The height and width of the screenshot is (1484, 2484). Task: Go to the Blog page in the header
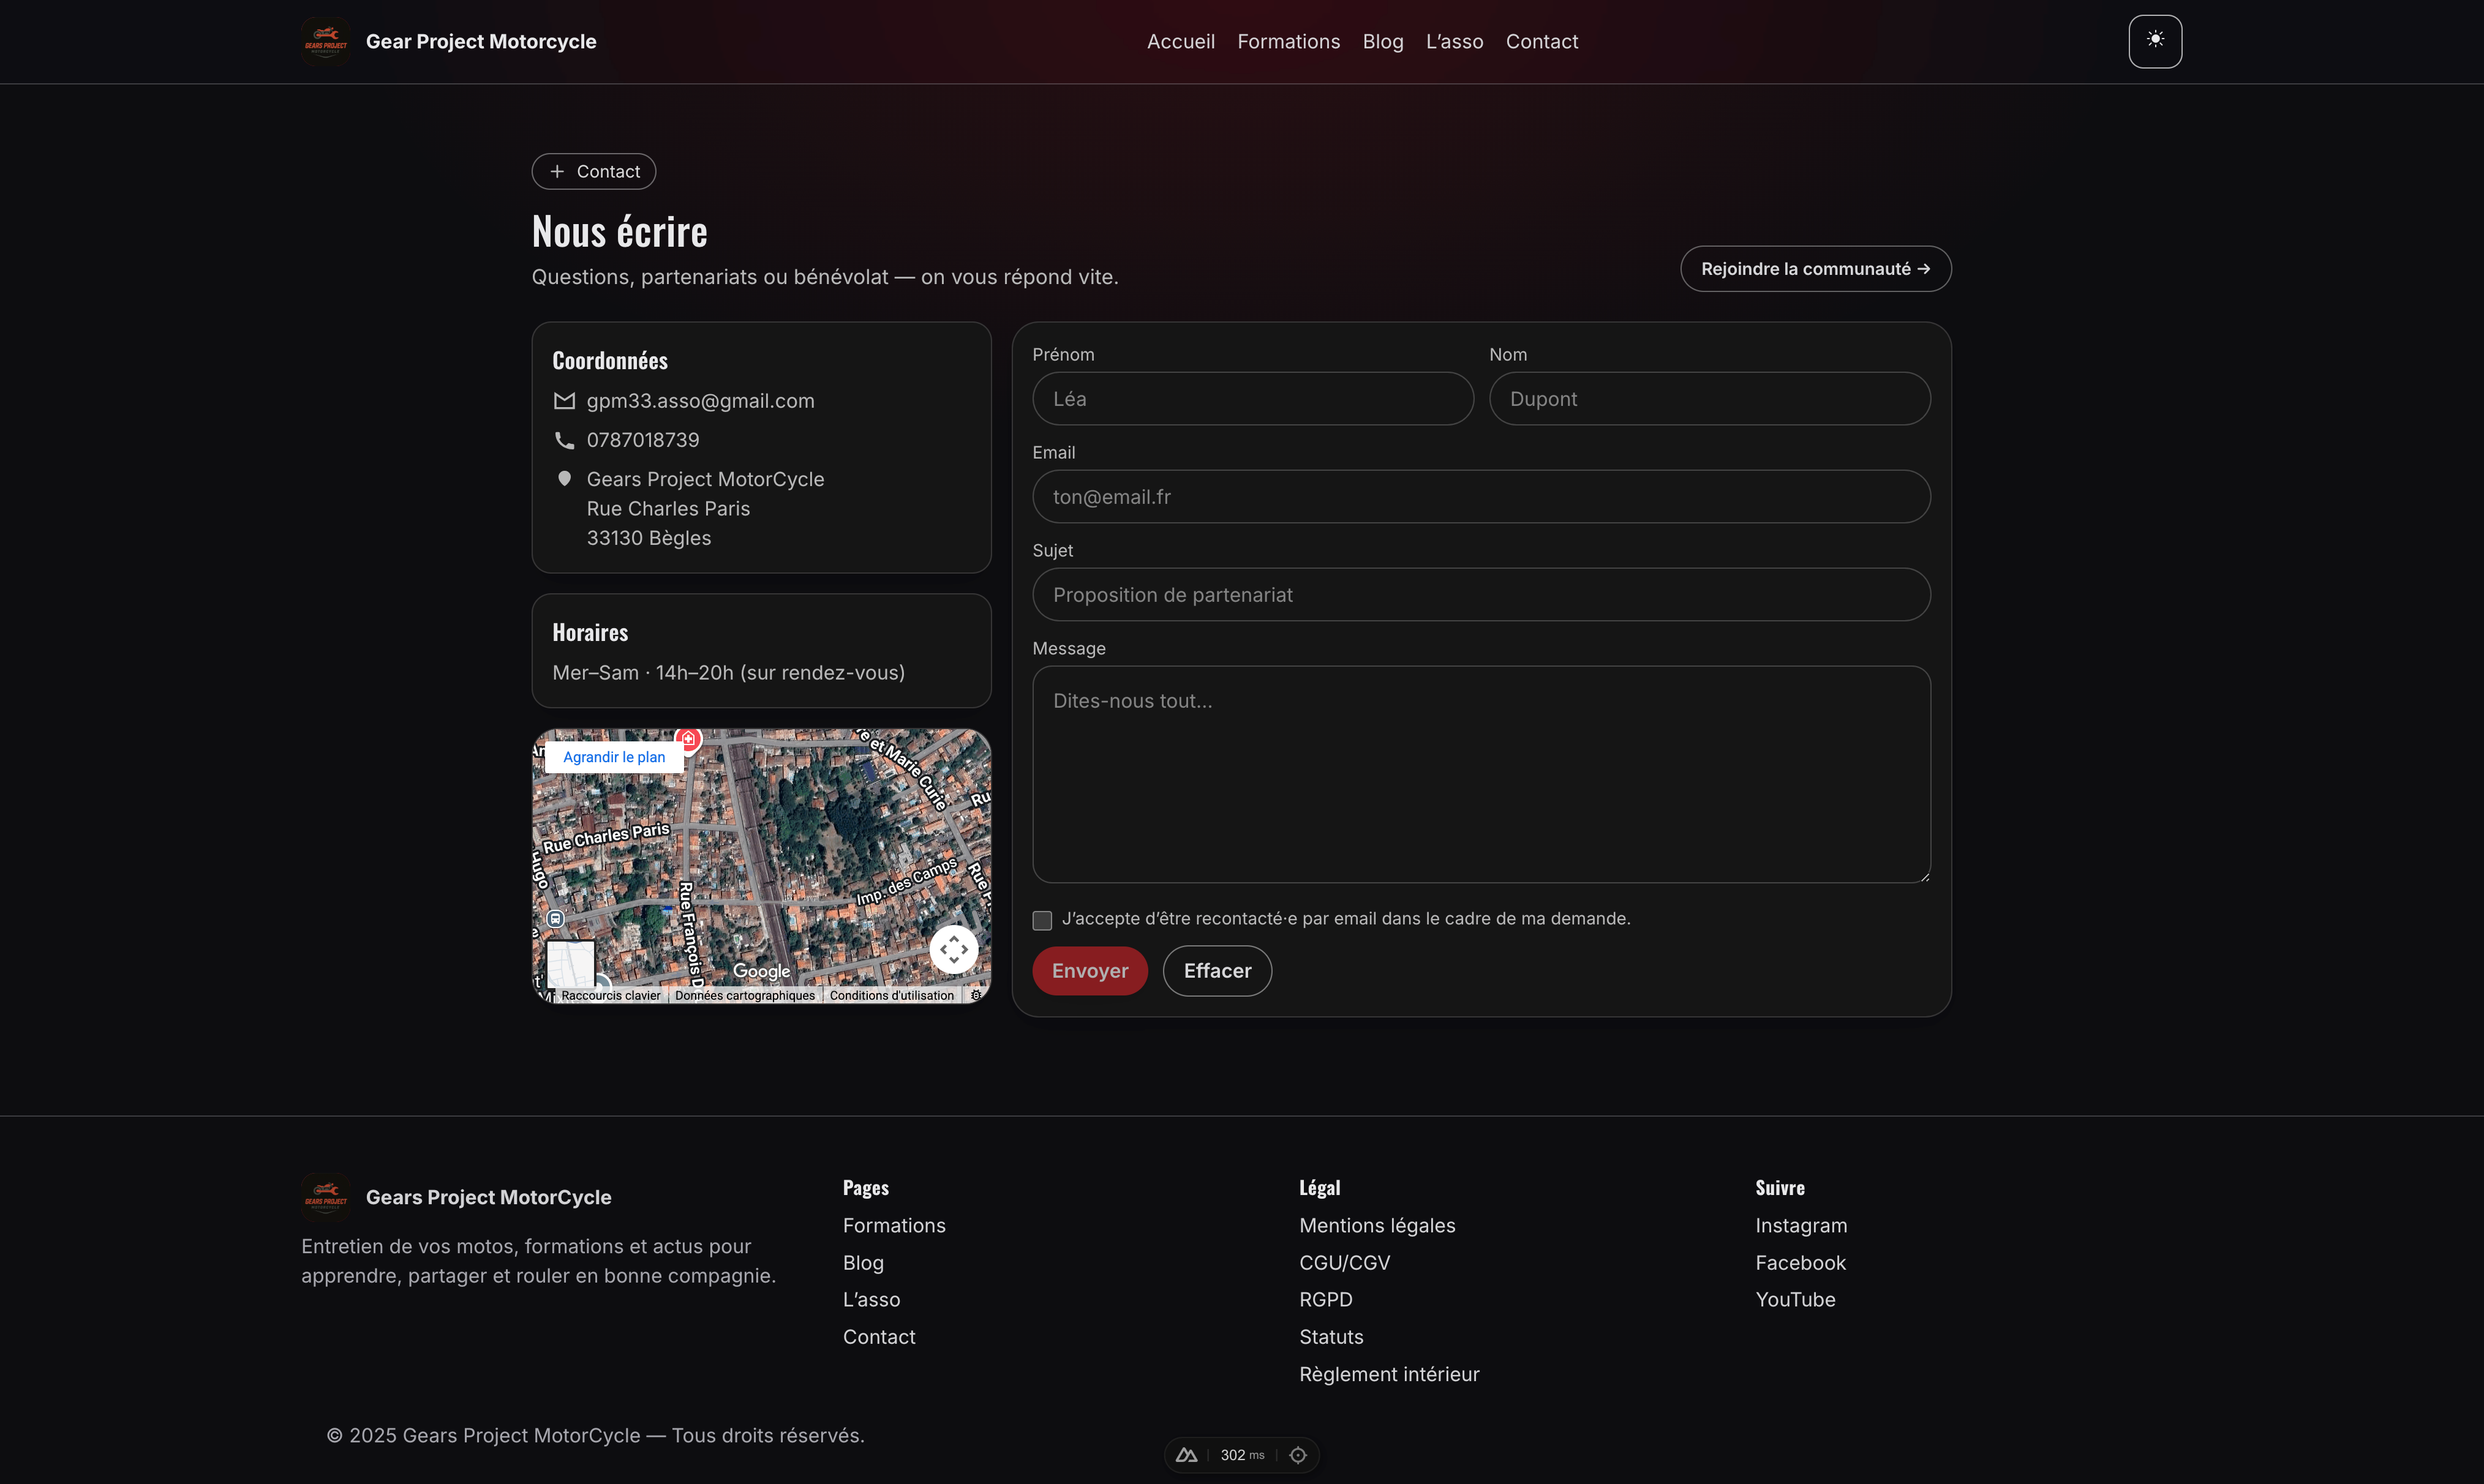coord(1383,41)
